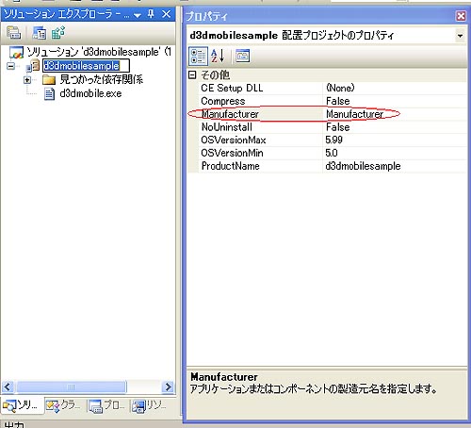Open the Property Pages icon
Viewport: 471px width, 428px height.
[x=242, y=57]
